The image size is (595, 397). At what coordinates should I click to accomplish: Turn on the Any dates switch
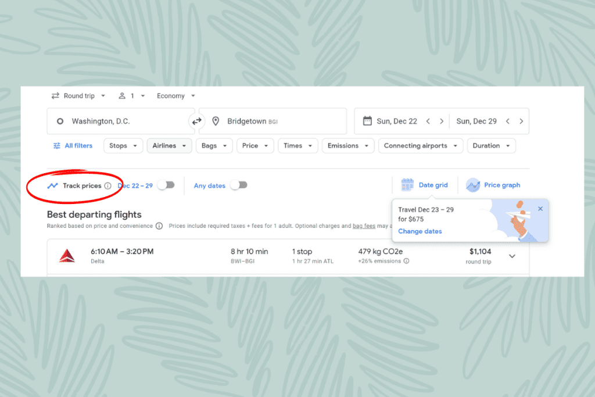pyautogui.click(x=239, y=185)
